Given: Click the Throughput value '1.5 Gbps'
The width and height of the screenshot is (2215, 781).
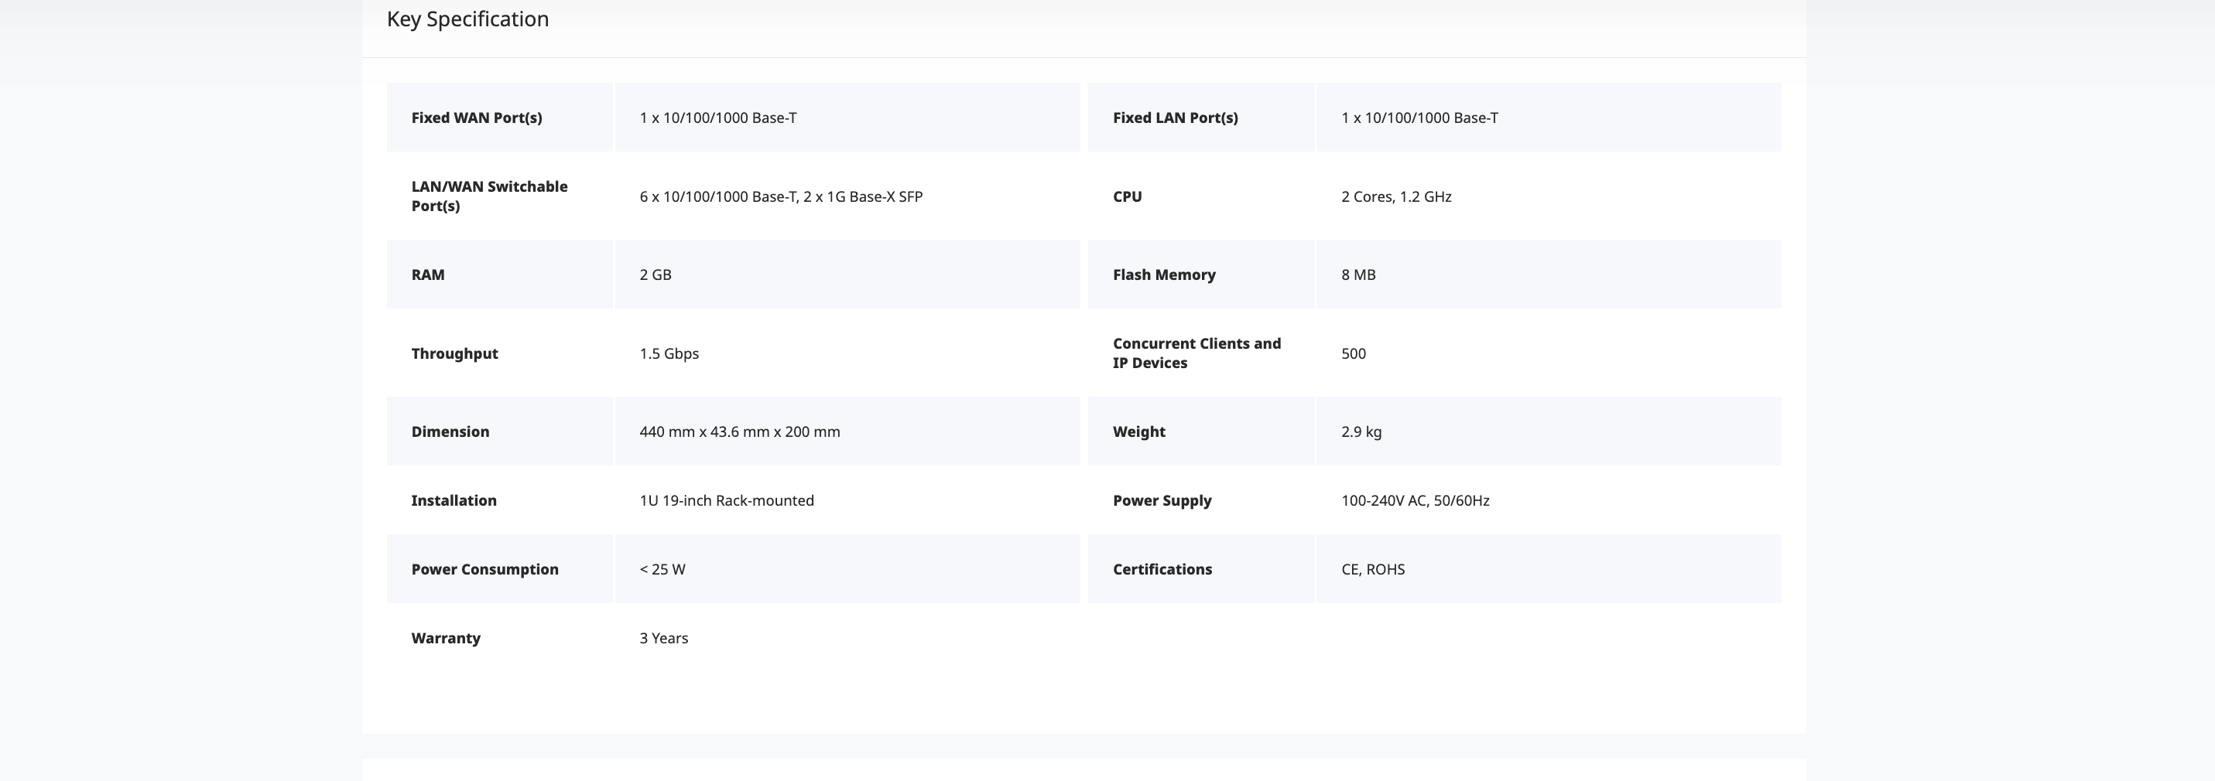Looking at the screenshot, I should [668, 354].
